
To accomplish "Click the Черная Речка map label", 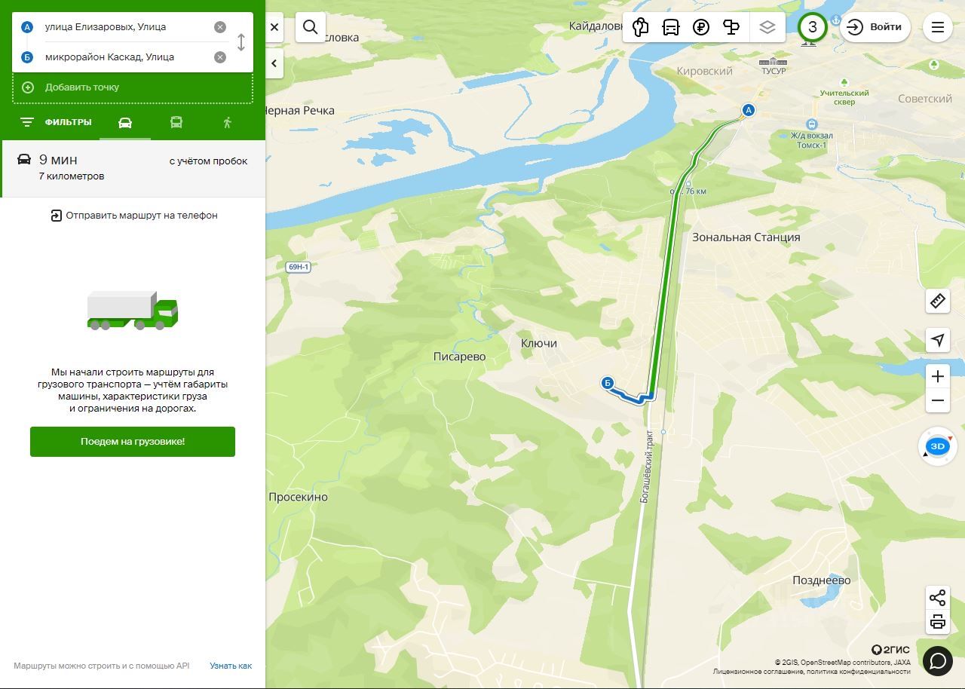I will click(300, 111).
